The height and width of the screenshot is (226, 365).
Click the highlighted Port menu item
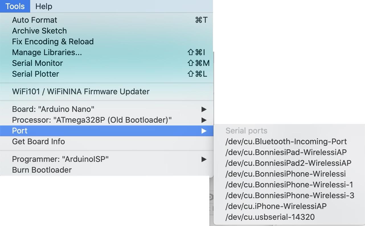(x=20, y=131)
